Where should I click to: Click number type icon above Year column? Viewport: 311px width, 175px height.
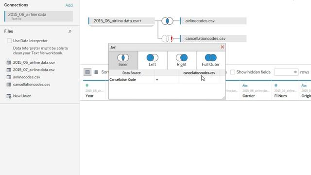87,86
